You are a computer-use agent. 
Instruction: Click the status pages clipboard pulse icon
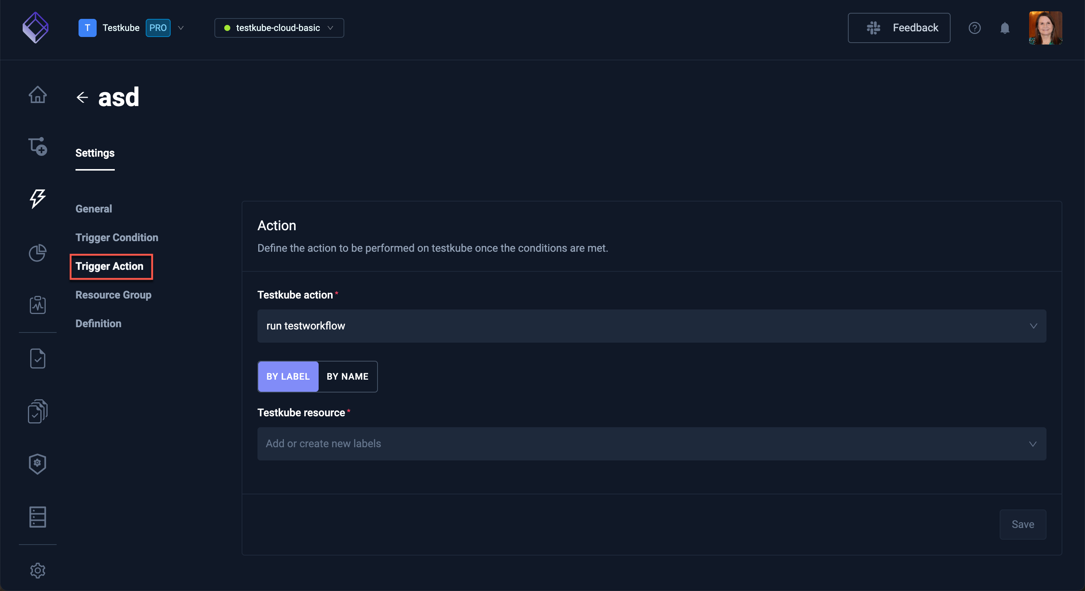point(37,305)
